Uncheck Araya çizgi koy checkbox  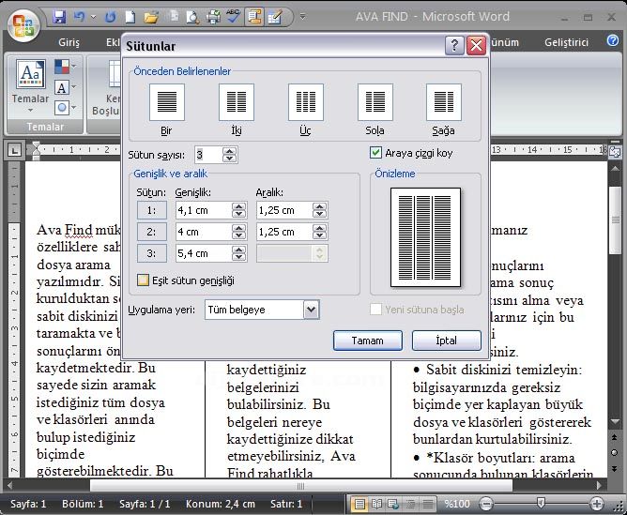[375, 153]
